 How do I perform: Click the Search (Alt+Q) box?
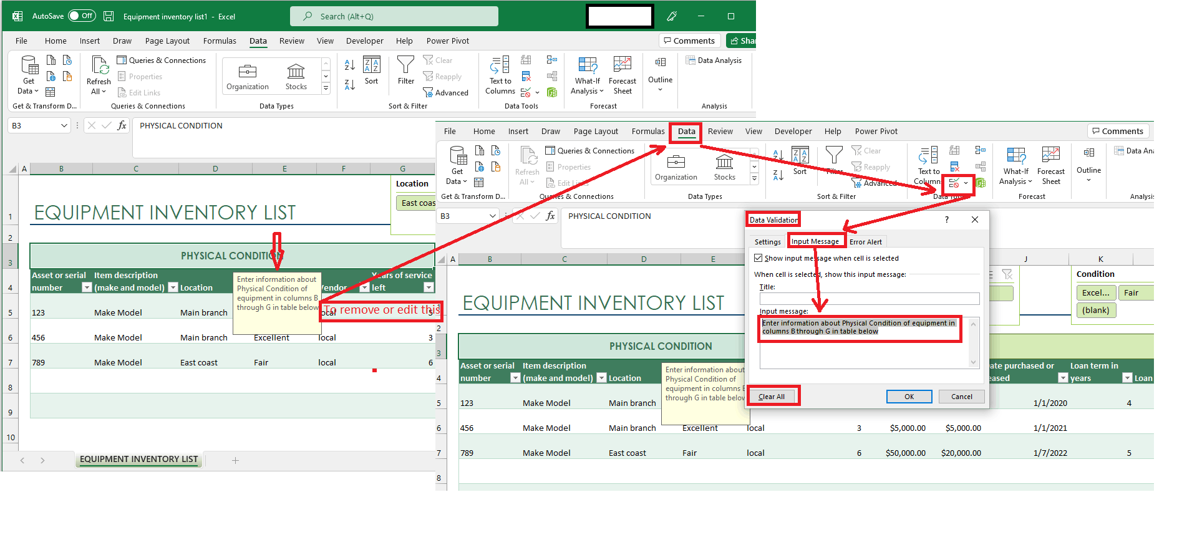[x=394, y=16]
